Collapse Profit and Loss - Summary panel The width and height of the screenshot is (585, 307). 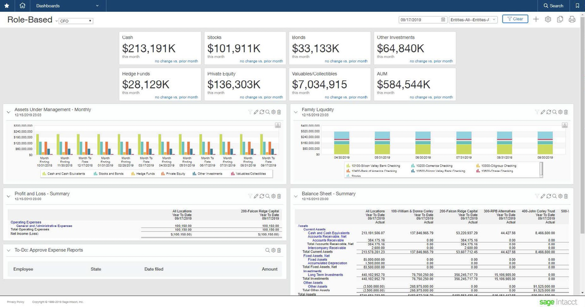(9, 196)
